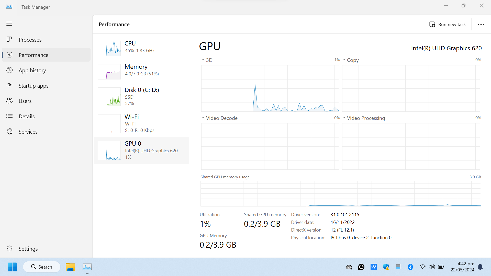Click the Users people icon
The height and width of the screenshot is (276, 491).
coord(9,101)
